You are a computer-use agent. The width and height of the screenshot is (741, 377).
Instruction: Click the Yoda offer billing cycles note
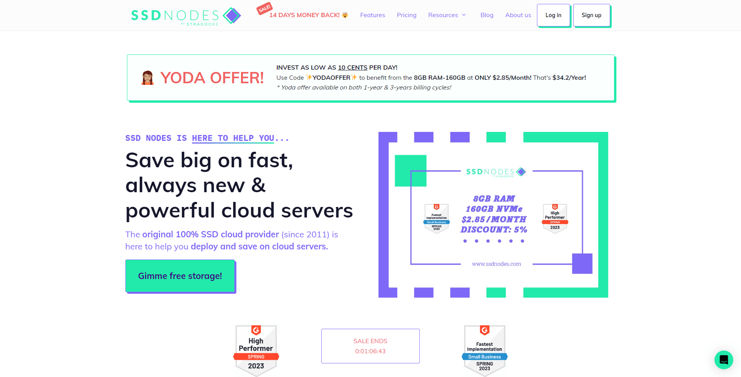click(x=364, y=88)
